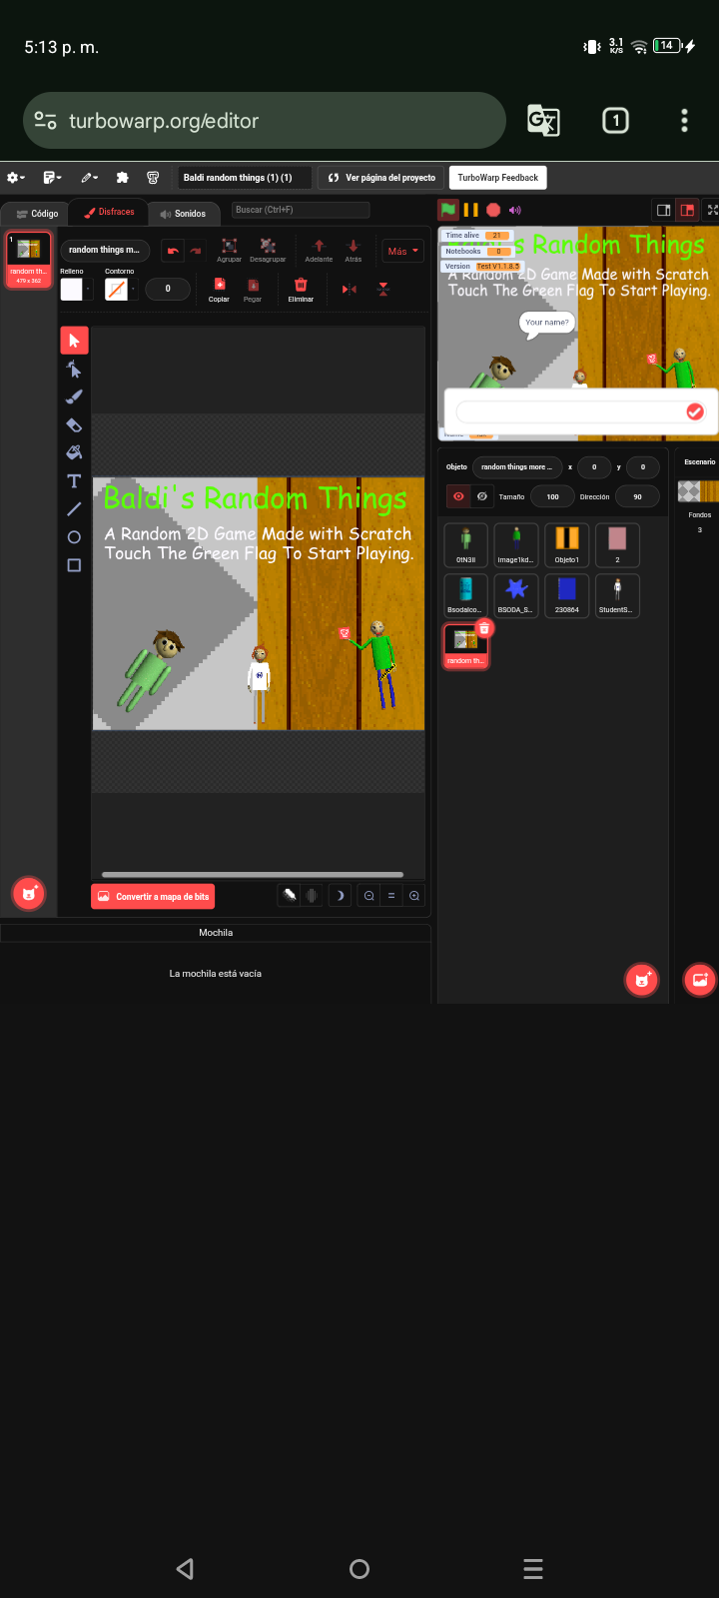Switch to the Disfraces tab
This screenshot has height=1598, width=719.
(109, 212)
